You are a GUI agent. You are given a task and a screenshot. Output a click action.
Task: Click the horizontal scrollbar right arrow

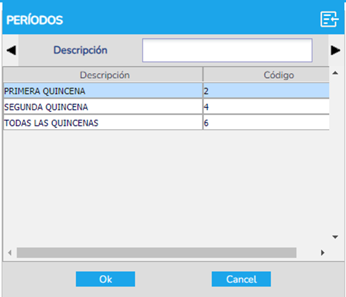pyautogui.click(x=323, y=253)
